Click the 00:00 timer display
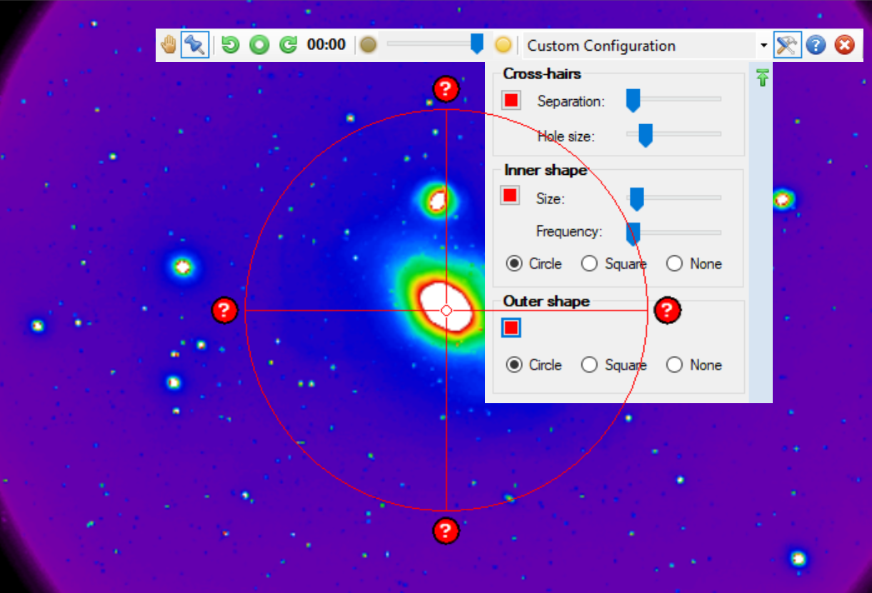 (326, 44)
